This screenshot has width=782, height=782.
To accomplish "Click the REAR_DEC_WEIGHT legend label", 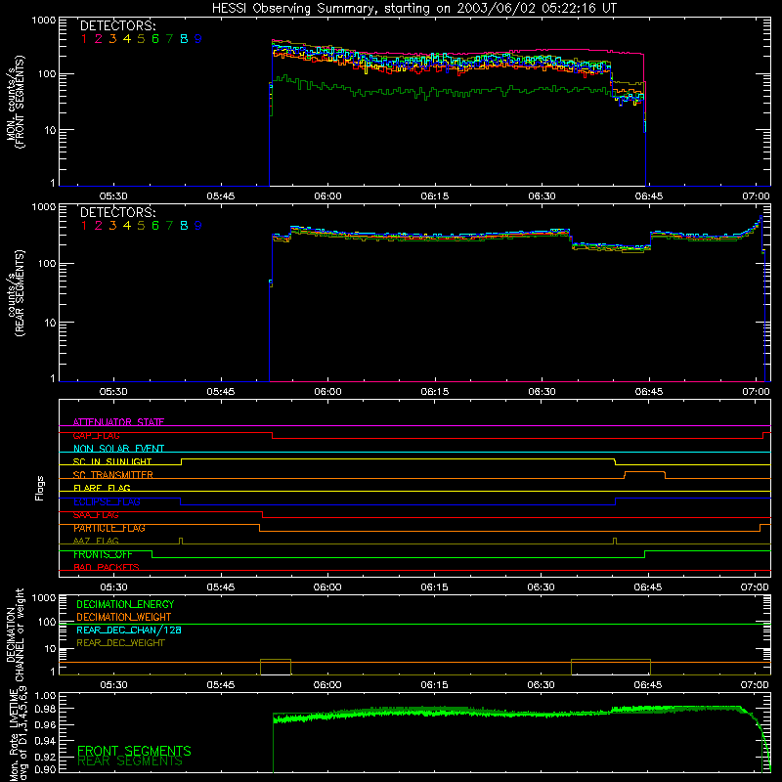I will 120,643.
